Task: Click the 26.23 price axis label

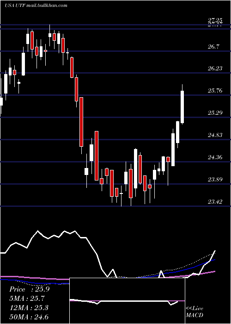Action: coord(215,69)
